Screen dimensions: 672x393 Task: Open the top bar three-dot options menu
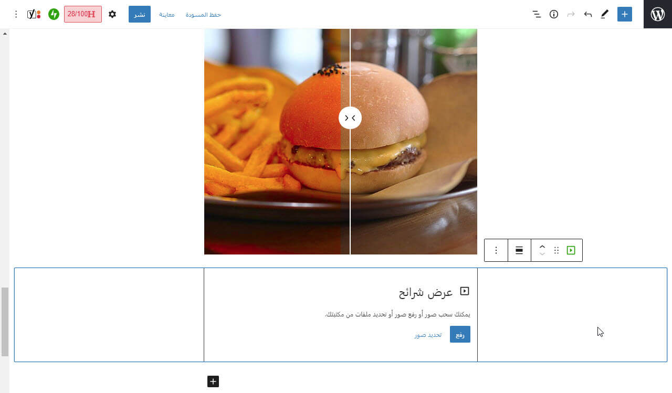point(16,14)
